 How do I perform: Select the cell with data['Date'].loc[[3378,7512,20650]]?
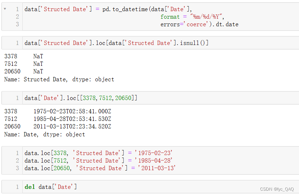(x=150, y=98)
